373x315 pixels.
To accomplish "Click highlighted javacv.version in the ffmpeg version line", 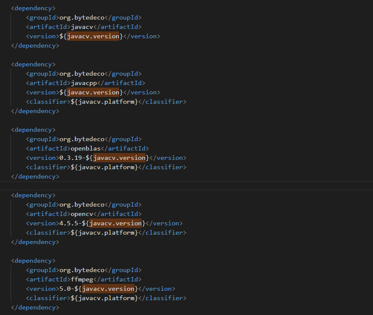I will point(108,289).
